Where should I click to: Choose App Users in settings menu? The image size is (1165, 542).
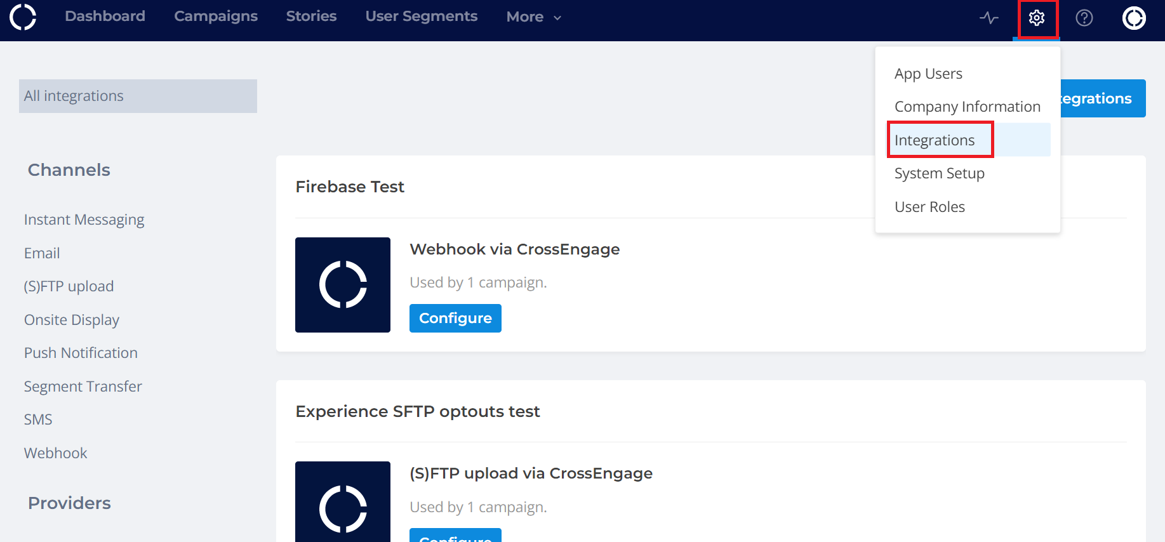click(x=928, y=74)
